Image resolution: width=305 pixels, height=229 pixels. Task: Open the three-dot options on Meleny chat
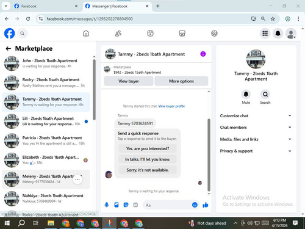pos(77,180)
